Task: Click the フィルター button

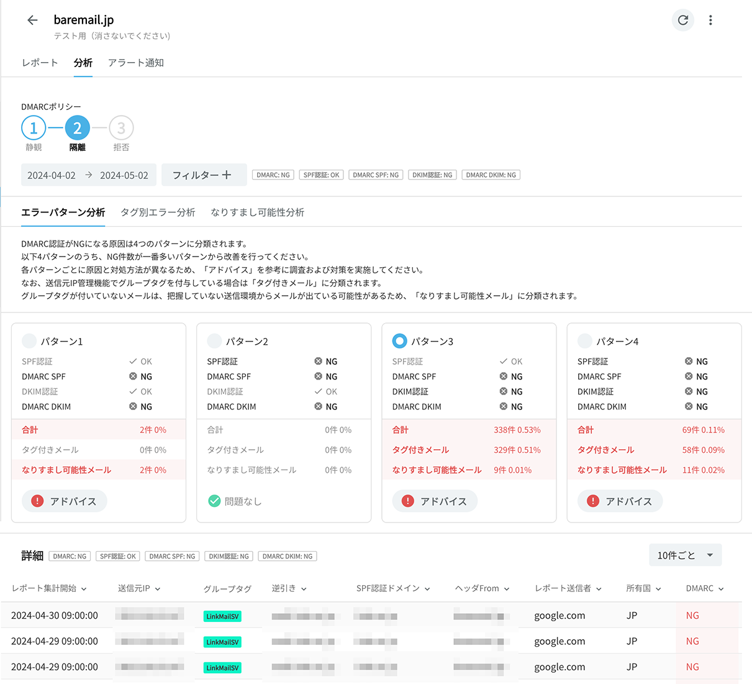Action: pyautogui.click(x=204, y=175)
